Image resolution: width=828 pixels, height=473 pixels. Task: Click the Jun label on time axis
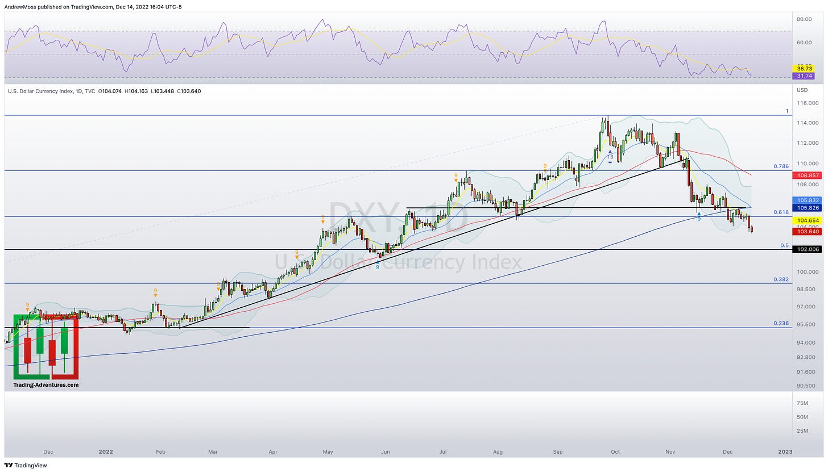pos(385,452)
